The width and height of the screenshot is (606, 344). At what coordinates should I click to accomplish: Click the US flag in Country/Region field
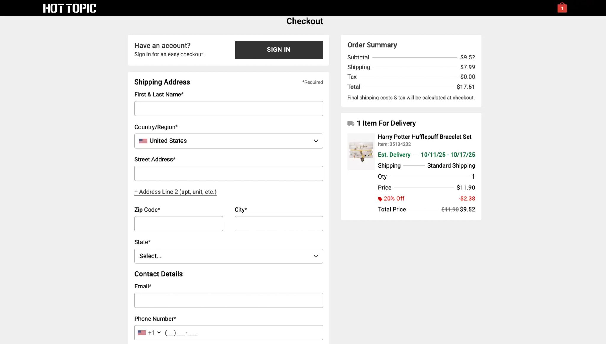tap(143, 141)
